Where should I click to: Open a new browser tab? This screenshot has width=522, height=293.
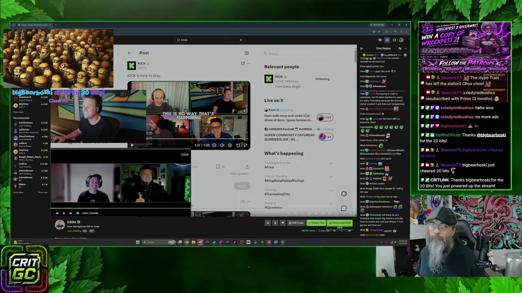[x=56, y=25]
